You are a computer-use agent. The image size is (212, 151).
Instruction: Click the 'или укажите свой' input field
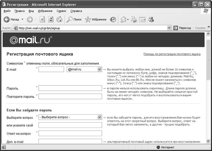[70, 125]
